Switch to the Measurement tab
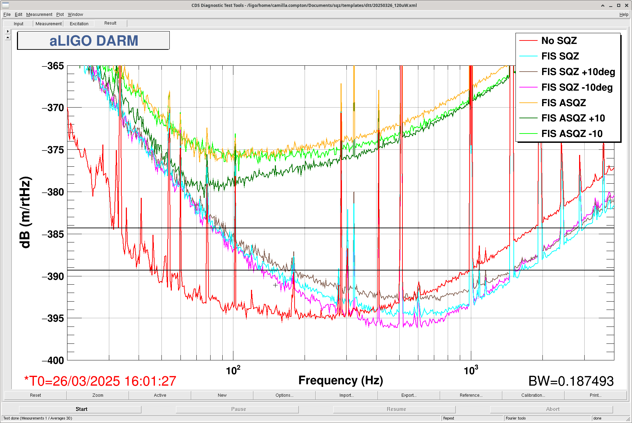This screenshot has height=423, width=632. pyautogui.click(x=48, y=24)
